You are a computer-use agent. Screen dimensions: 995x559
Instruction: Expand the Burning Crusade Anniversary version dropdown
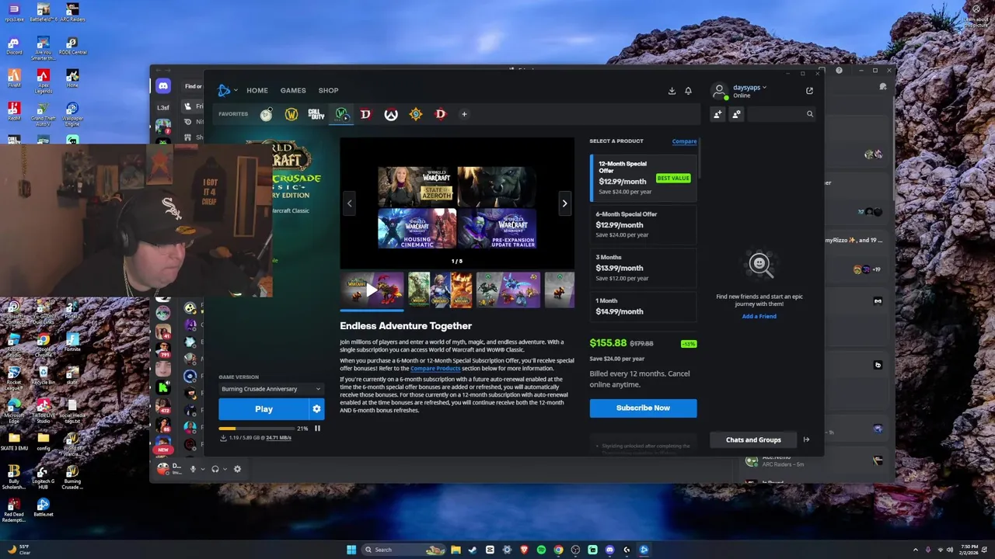pos(271,389)
